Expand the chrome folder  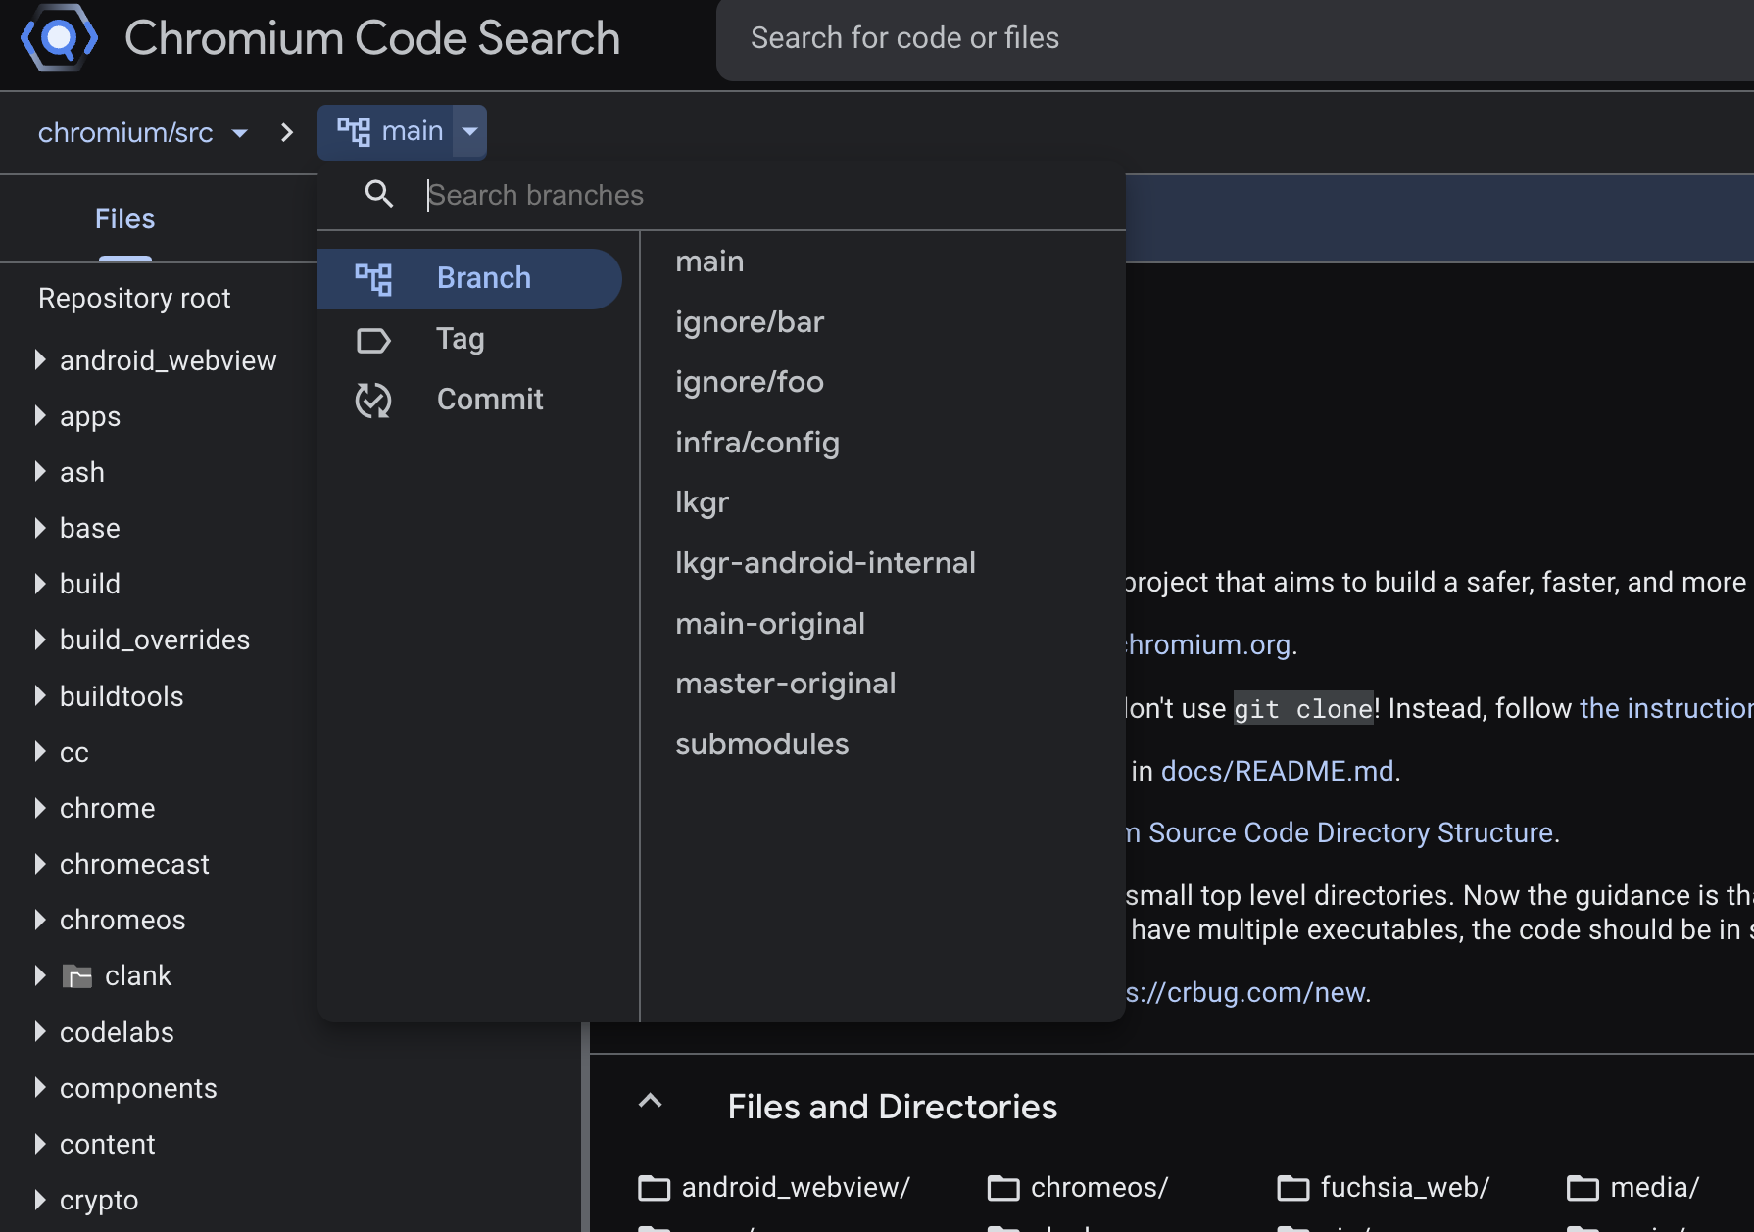click(40, 808)
